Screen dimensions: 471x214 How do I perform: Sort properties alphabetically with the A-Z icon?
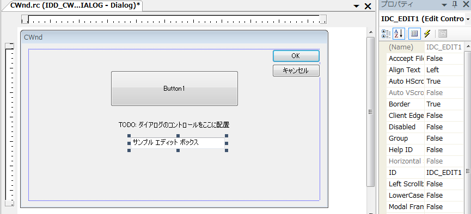tap(399, 34)
